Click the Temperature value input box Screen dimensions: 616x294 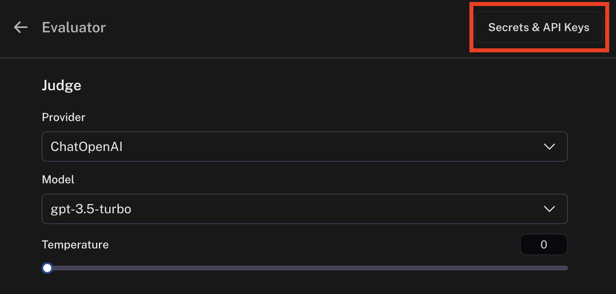pos(544,244)
